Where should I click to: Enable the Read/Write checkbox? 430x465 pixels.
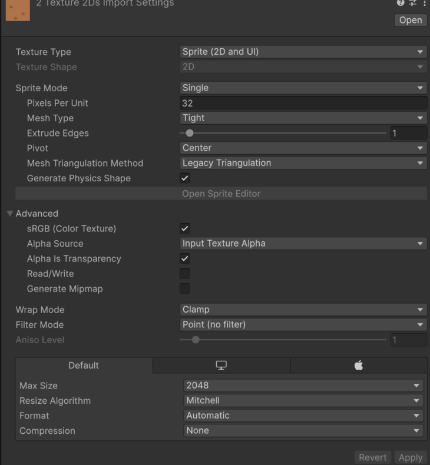pyautogui.click(x=185, y=274)
